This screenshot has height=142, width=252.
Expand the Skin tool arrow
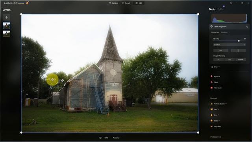(219, 115)
